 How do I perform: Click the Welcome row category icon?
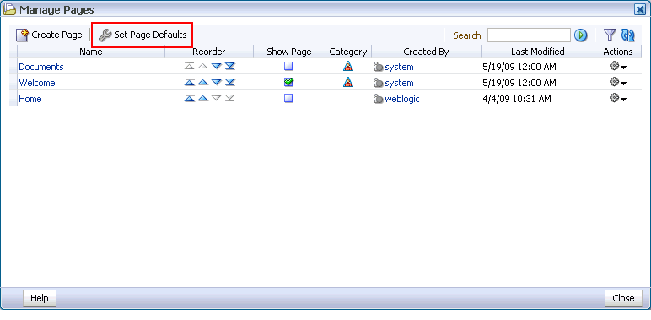348,82
